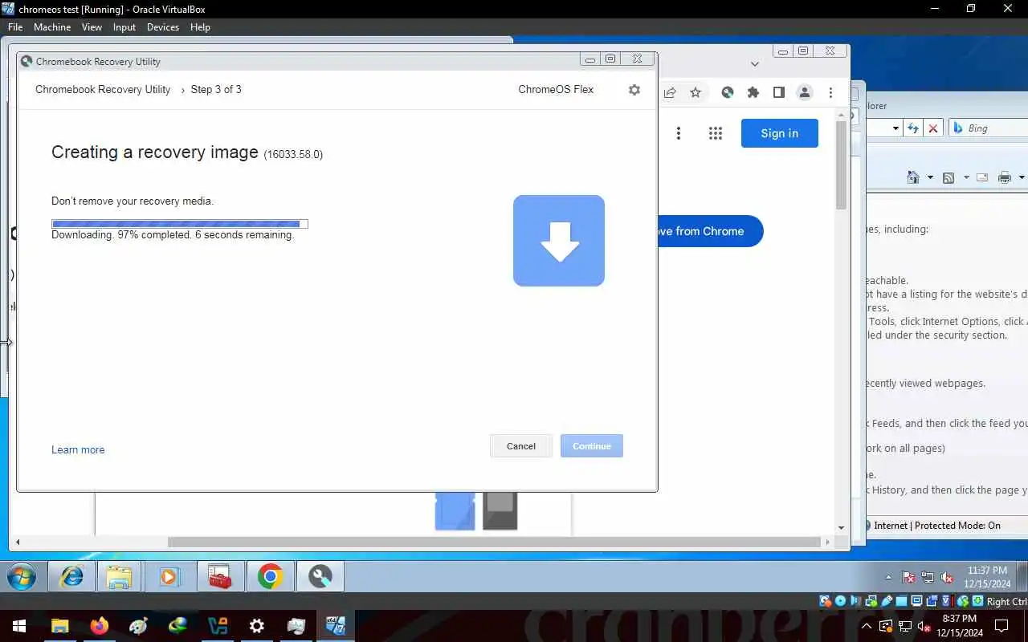Open VirtualBox File menu

click(x=15, y=27)
